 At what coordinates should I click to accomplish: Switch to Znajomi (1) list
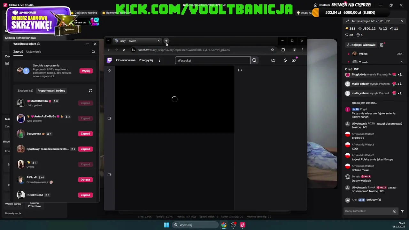(25, 91)
